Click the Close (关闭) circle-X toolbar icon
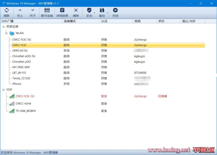 pos(115,10)
